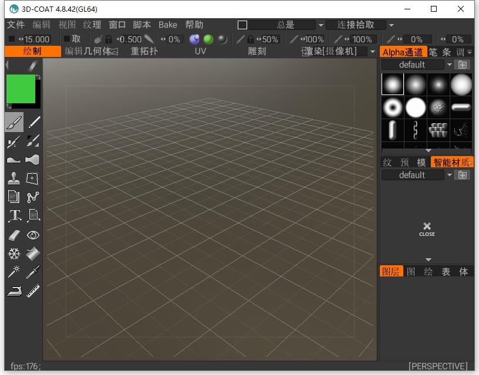Select the Brush paint tool

click(x=14, y=122)
